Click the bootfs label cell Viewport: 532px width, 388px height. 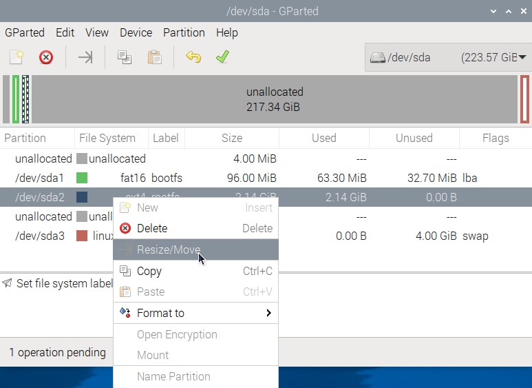click(167, 178)
